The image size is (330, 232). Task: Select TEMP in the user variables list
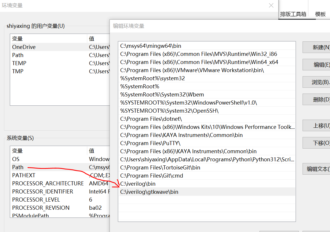[x=60, y=63]
